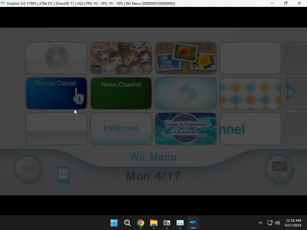Select the empty channel slot below Forecast Channel
Viewport: 307px width, 230px height.
[x=57, y=129]
